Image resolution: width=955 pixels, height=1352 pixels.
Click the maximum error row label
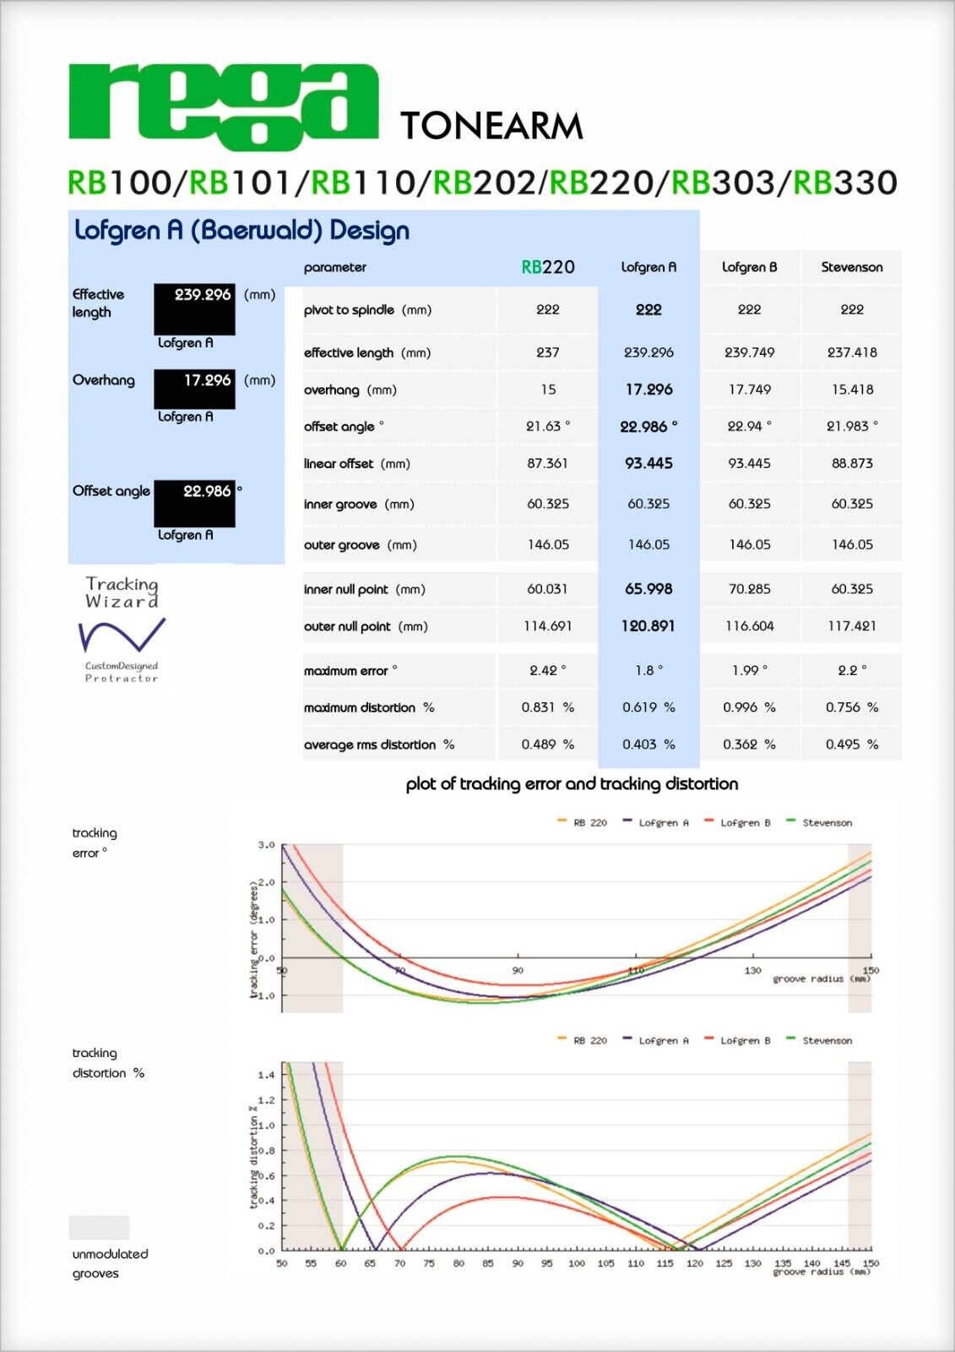click(350, 671)
